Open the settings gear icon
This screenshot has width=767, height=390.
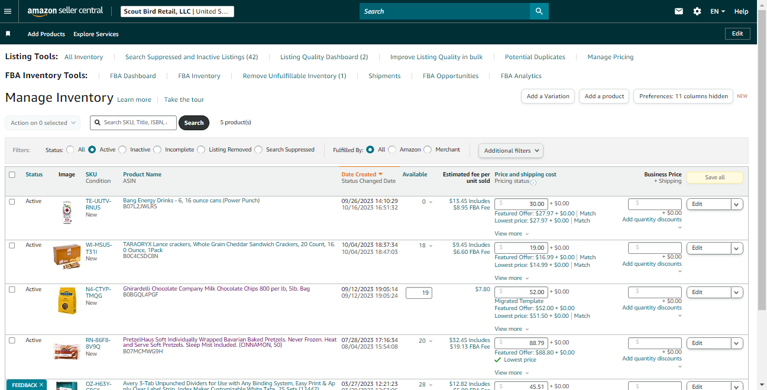coord(697,11)
